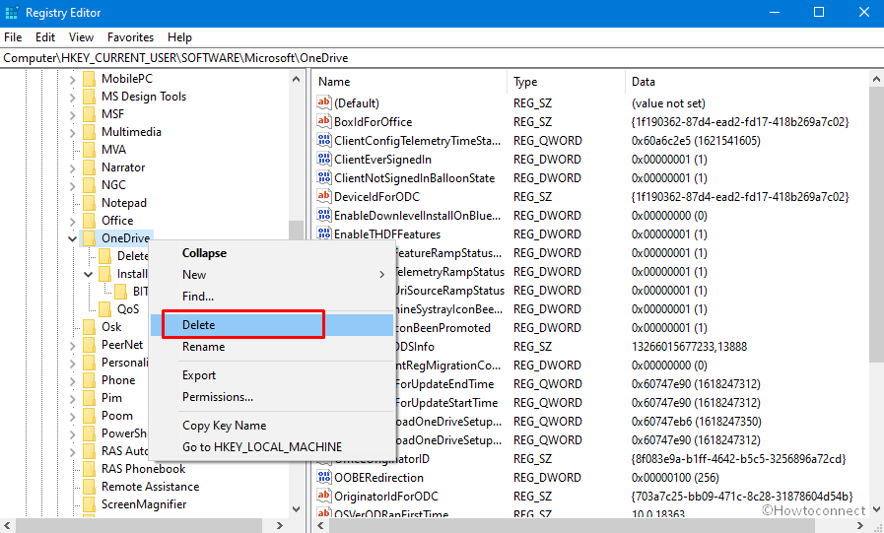
Task: Select the Poom key in tree
Action: point(116,416)
